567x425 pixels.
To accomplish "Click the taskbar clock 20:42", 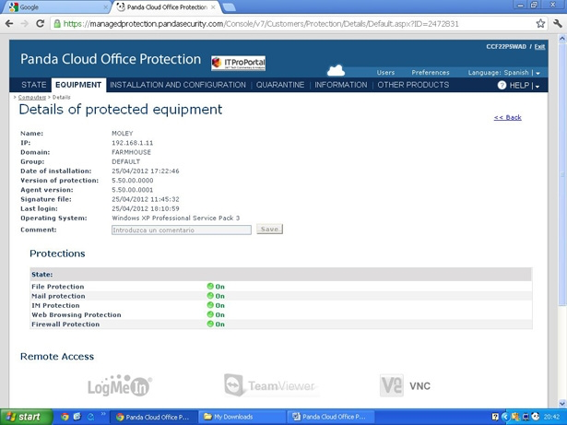I will [x=551, y=417].
